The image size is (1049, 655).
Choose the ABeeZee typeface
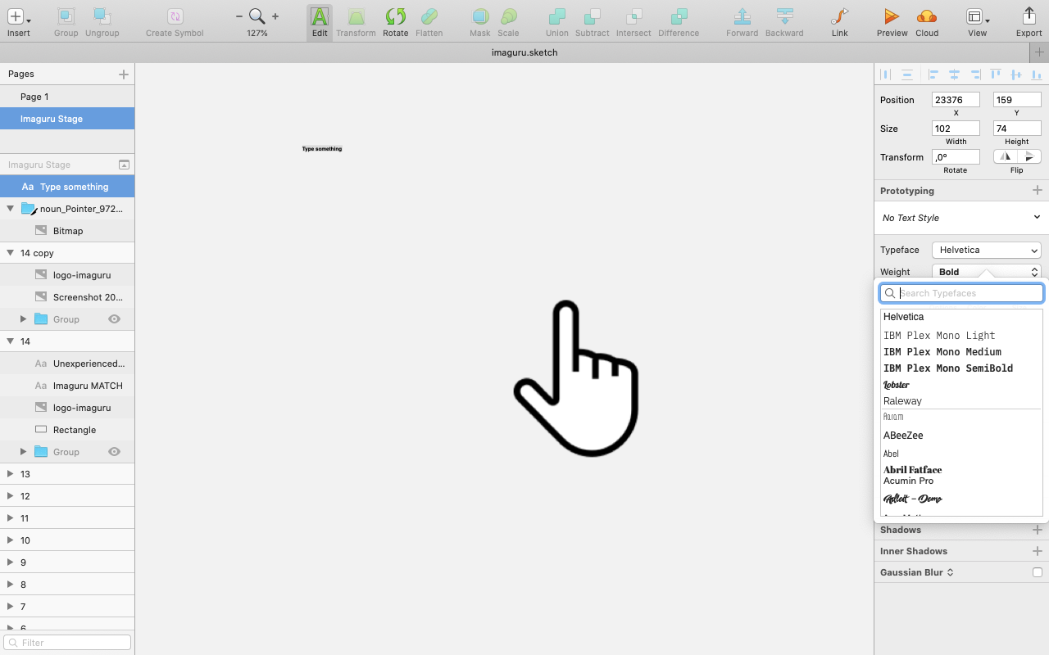coord(903,436)
